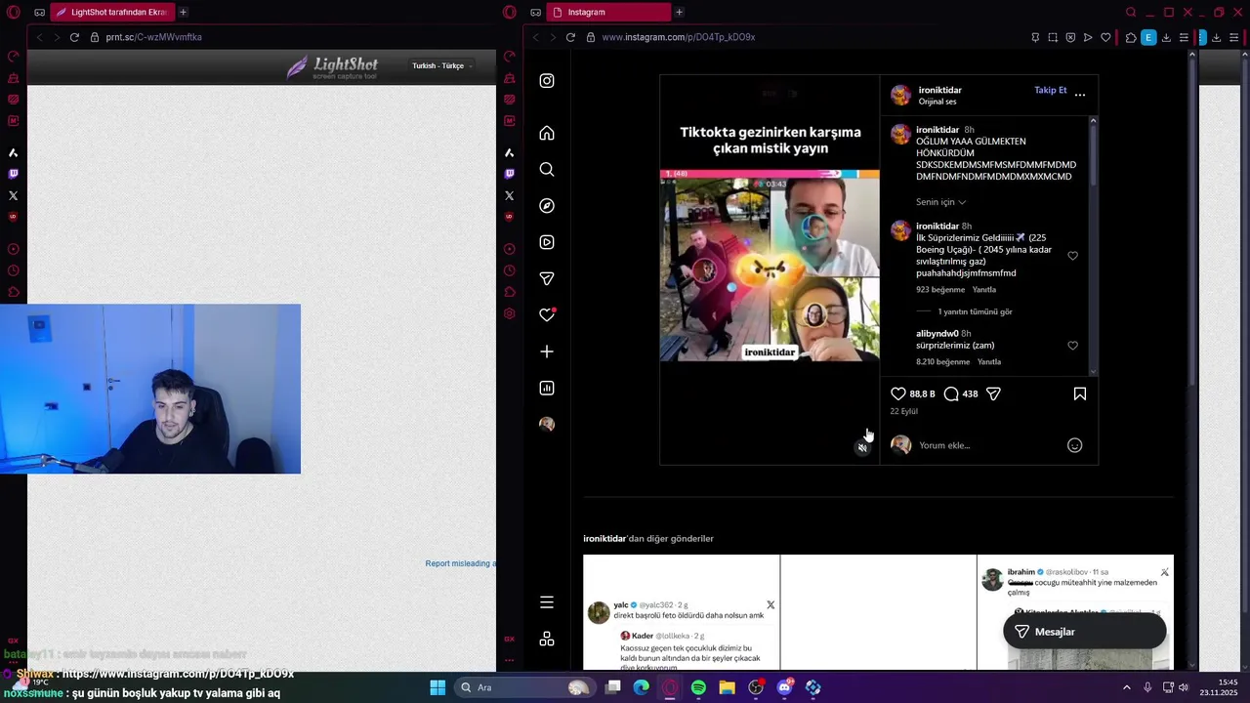Open Instagram direct messages paper-plane icon
The height and width of the screenshot is (703, 1250).
pos(547,278)
